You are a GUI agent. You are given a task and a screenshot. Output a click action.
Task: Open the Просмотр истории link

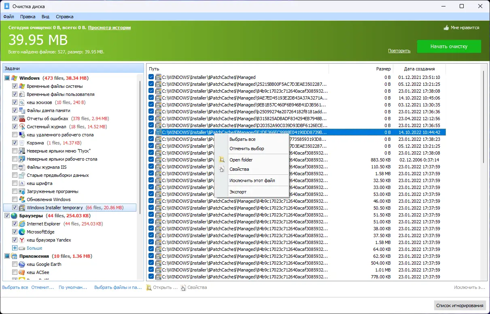click(x=109, y=28)
